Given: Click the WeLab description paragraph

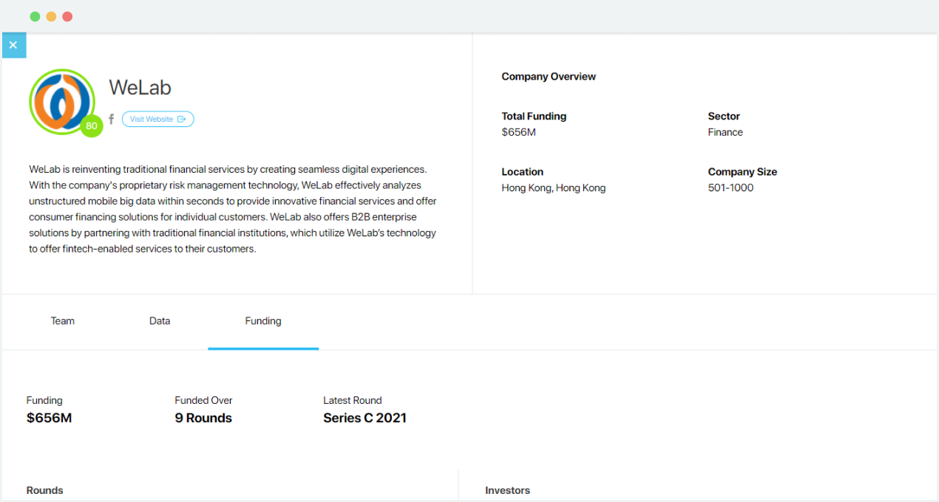Looking at the screenshot, I should [x=233, y=209].
